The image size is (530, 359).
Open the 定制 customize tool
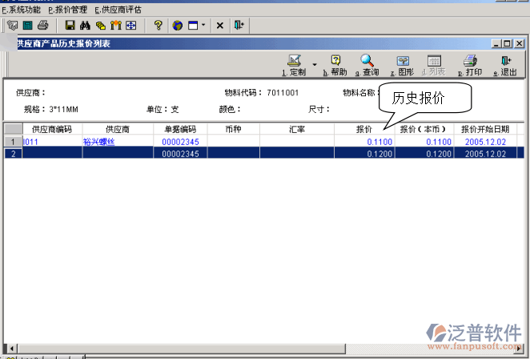click(294, 65)
